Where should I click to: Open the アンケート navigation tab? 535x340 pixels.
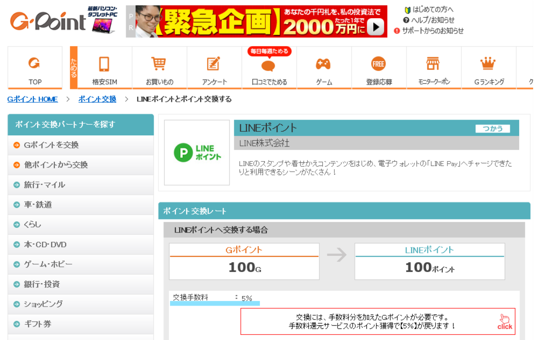tap(215, 68)
